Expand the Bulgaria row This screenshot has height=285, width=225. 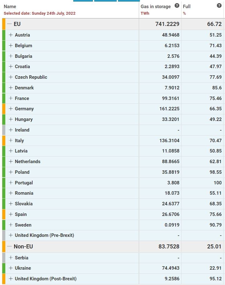pos(11,56)
